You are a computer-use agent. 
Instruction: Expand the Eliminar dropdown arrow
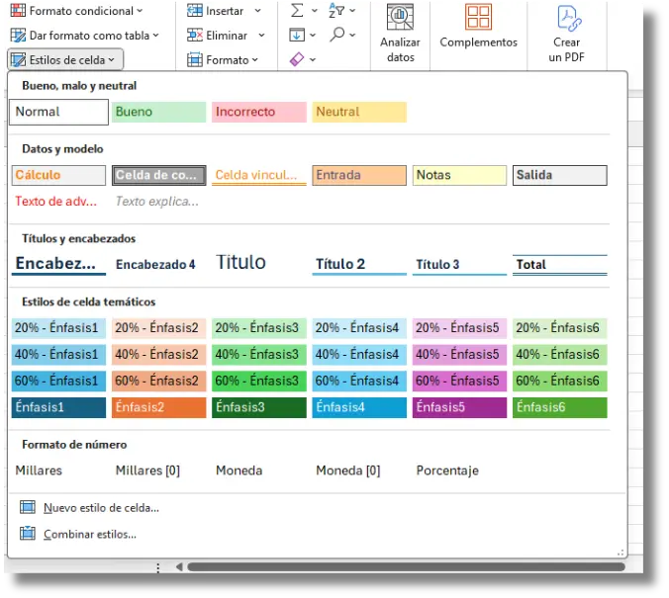point(261,36)
